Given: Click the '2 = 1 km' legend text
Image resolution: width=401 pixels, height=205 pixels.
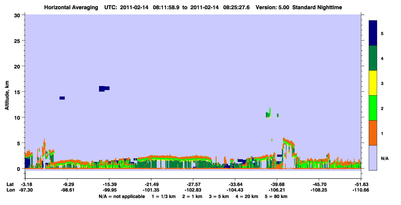Looking at the screenshot, I should [192, 196].
